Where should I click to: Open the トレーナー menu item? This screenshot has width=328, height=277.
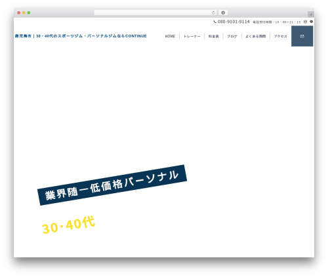(x=192, y=37)
